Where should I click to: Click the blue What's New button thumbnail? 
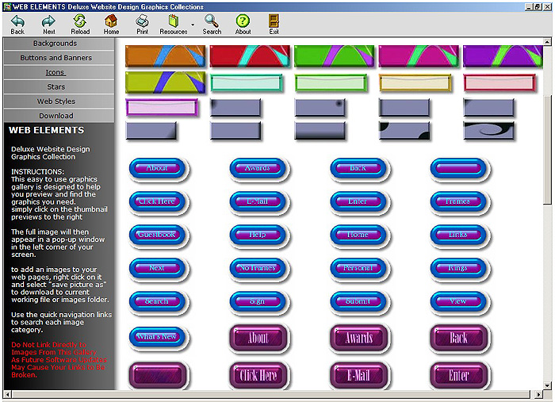(x=157, y=337)
